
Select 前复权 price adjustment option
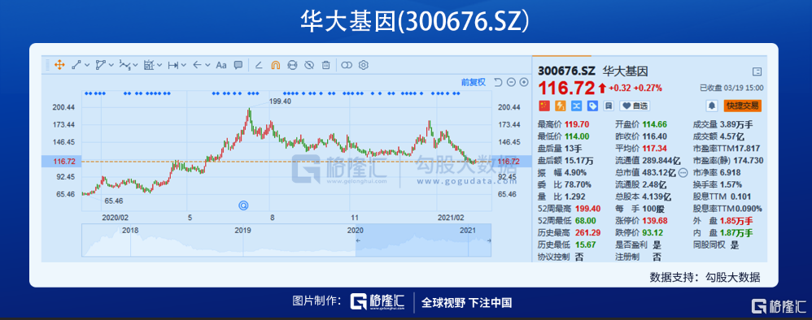pos(474,82)
